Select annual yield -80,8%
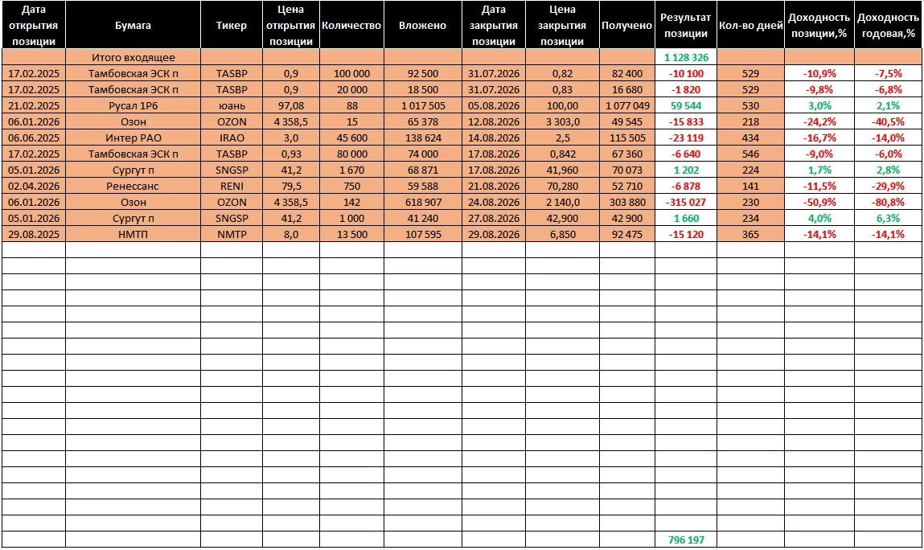Screen dimensions: 924x550 point(888,202)
